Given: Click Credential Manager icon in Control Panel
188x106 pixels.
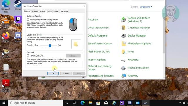Looking at the screenshot, I should pyautogui.click(x=123, y=28).
